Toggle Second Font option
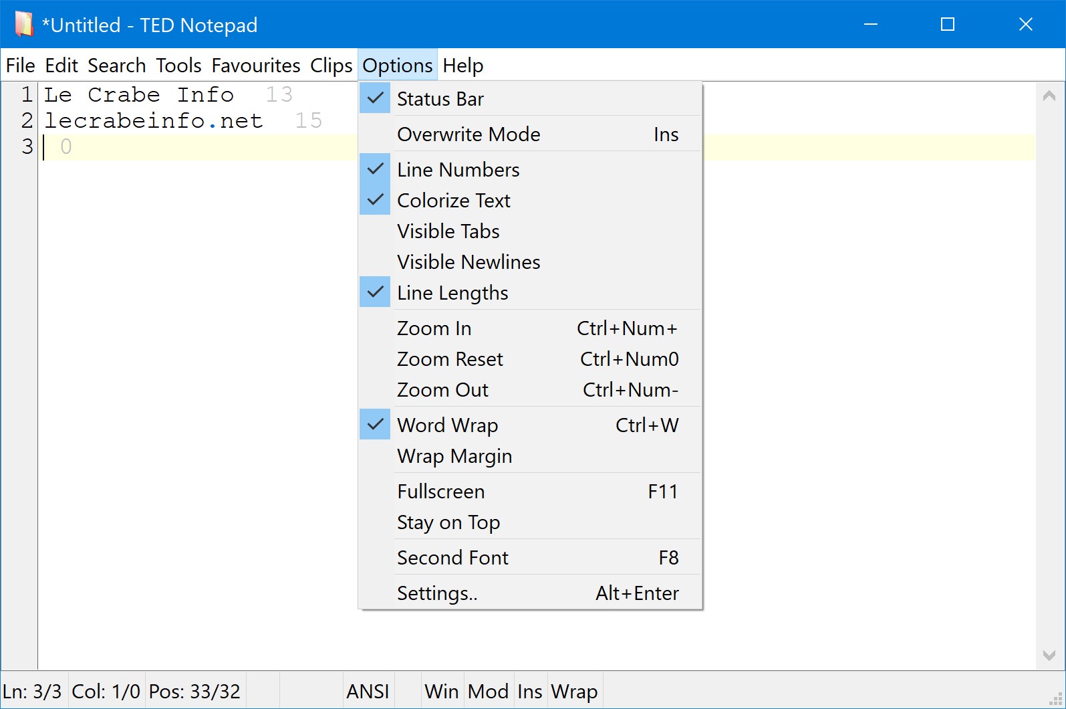1066x709 pixels. coord(531,558)
